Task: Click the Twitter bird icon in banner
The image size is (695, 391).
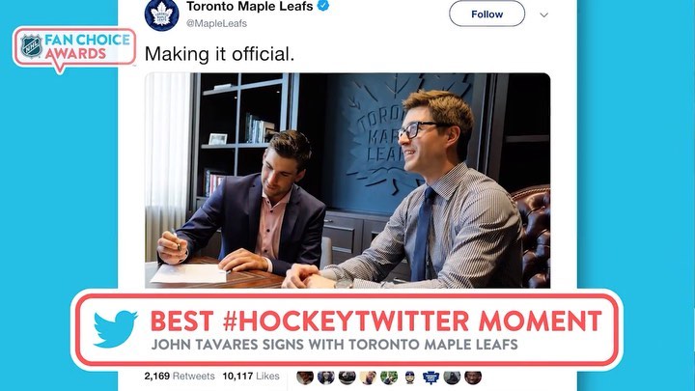Action: (x=116, y=329)
